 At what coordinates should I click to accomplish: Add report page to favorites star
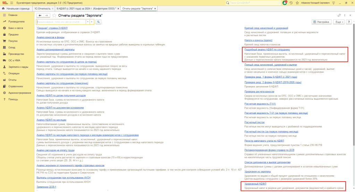tap(54, 16)
